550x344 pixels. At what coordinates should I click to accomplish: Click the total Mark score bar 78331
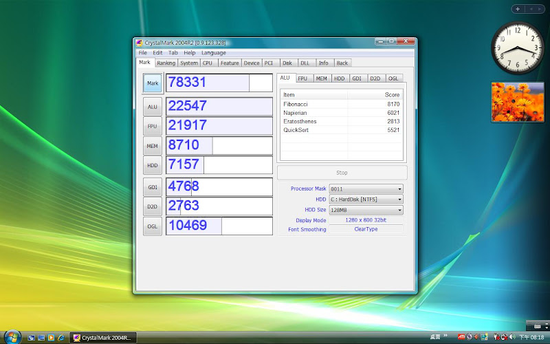[219, 83]
